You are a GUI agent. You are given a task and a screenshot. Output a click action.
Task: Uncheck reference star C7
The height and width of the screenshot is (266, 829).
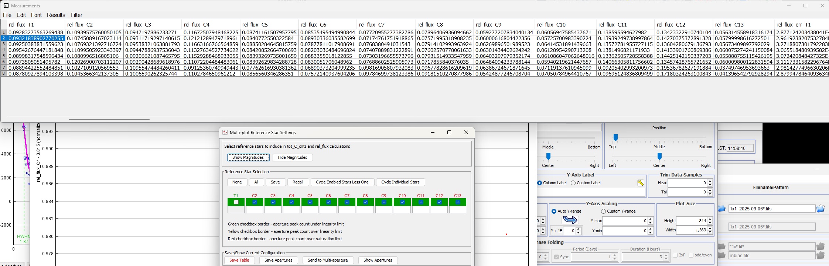click(x=347, y=202)
